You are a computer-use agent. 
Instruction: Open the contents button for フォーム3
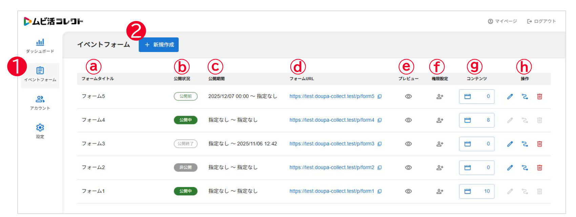click(x=477, y=144)
